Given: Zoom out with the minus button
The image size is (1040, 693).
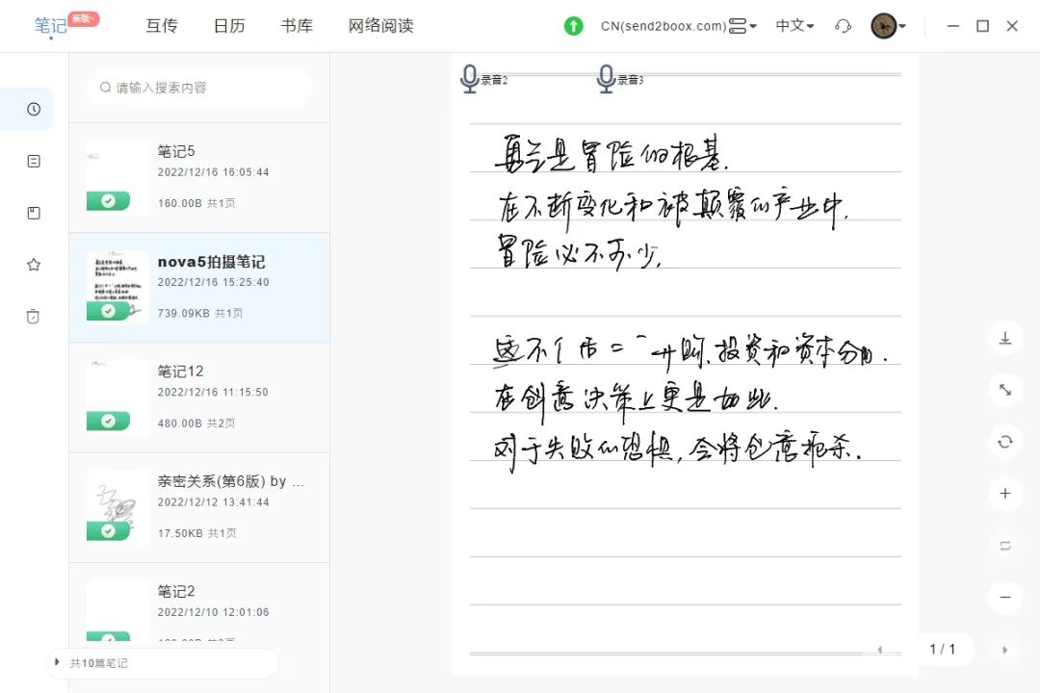Looking at the screenshot, I should [1004, 598].
